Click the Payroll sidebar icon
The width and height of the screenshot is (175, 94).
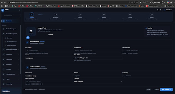point(4,79)
